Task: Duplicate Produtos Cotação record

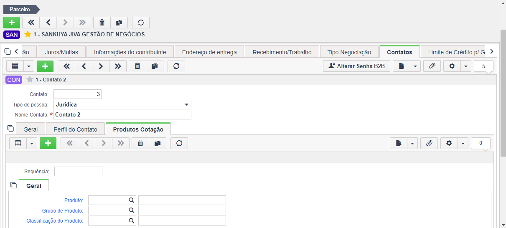Action: [158, 143]
